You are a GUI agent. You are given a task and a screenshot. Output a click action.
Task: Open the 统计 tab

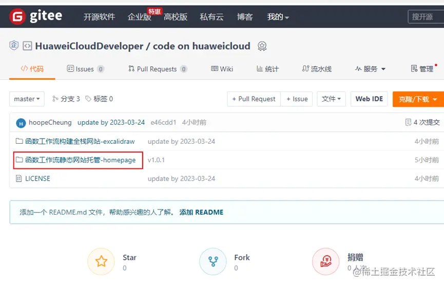click(x=267, y=69)
